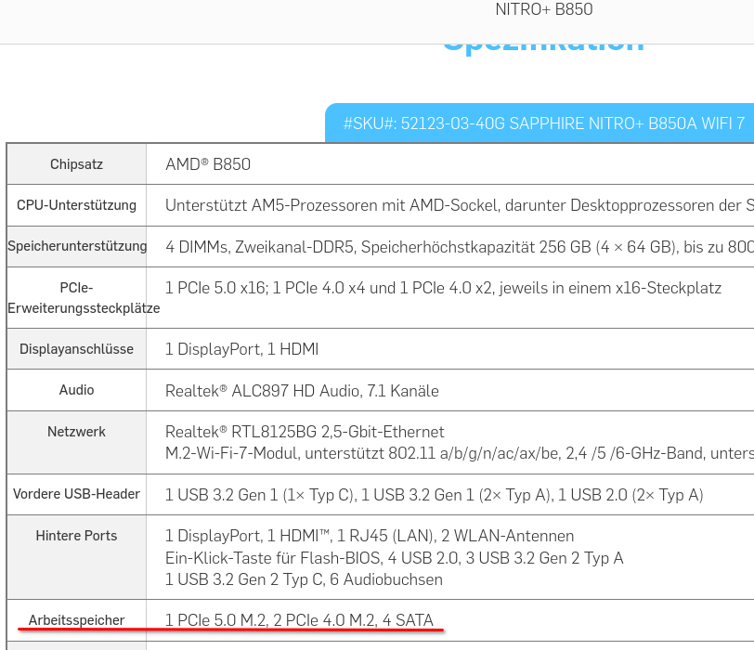Image resolution: width=754 pixels, height=650 pixels.
Task: Select the DisplayPort and HDMI value text
Action: [241, 349]
